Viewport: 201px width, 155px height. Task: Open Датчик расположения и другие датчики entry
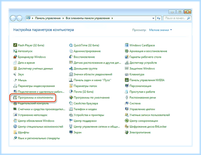click(x=97, y=63)
